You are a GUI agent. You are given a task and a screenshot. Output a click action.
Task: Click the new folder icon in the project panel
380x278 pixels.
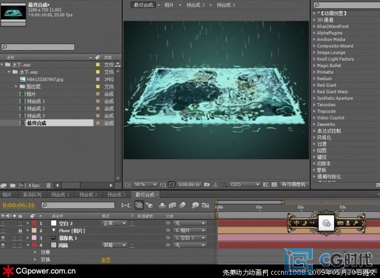(13, 185)
